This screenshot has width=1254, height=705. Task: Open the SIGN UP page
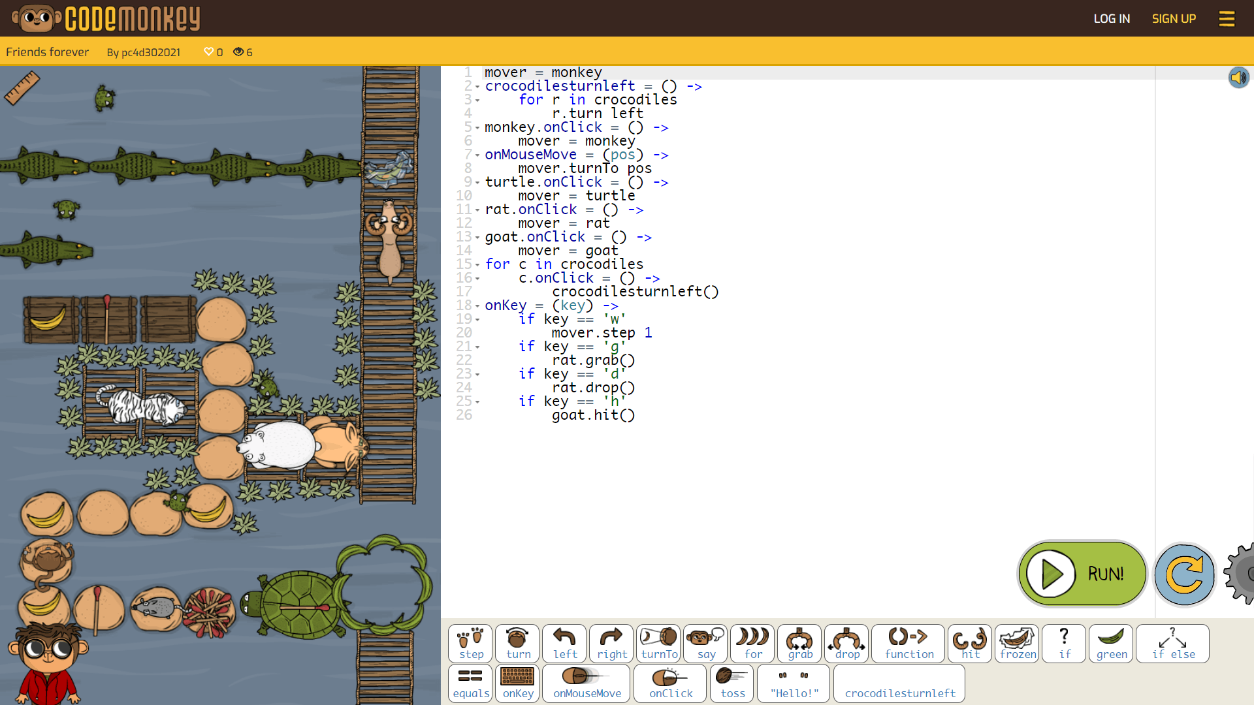pos(1174,18)
